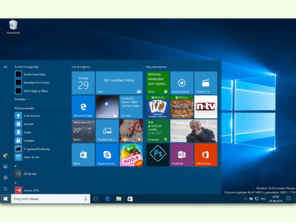
Task: Open the Store tile
Action: click(83, 155)
